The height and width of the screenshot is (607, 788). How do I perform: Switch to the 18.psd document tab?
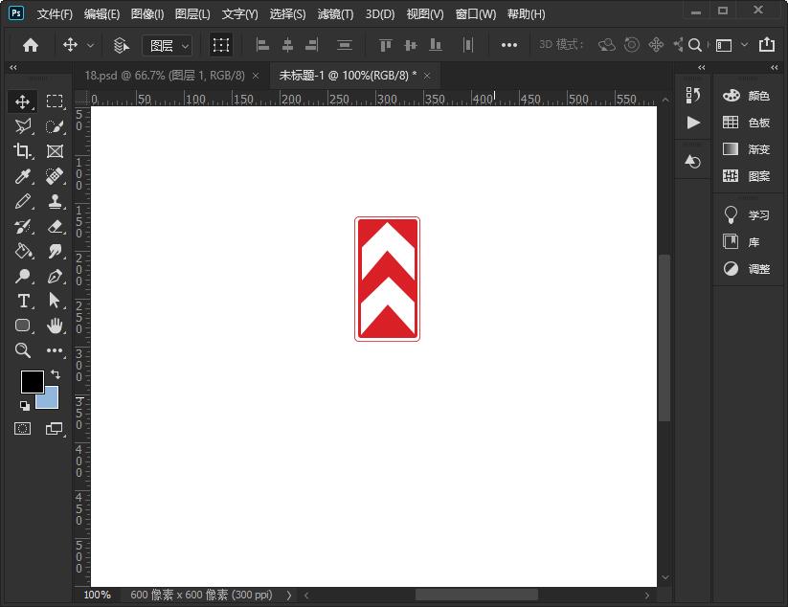point(164,75)
